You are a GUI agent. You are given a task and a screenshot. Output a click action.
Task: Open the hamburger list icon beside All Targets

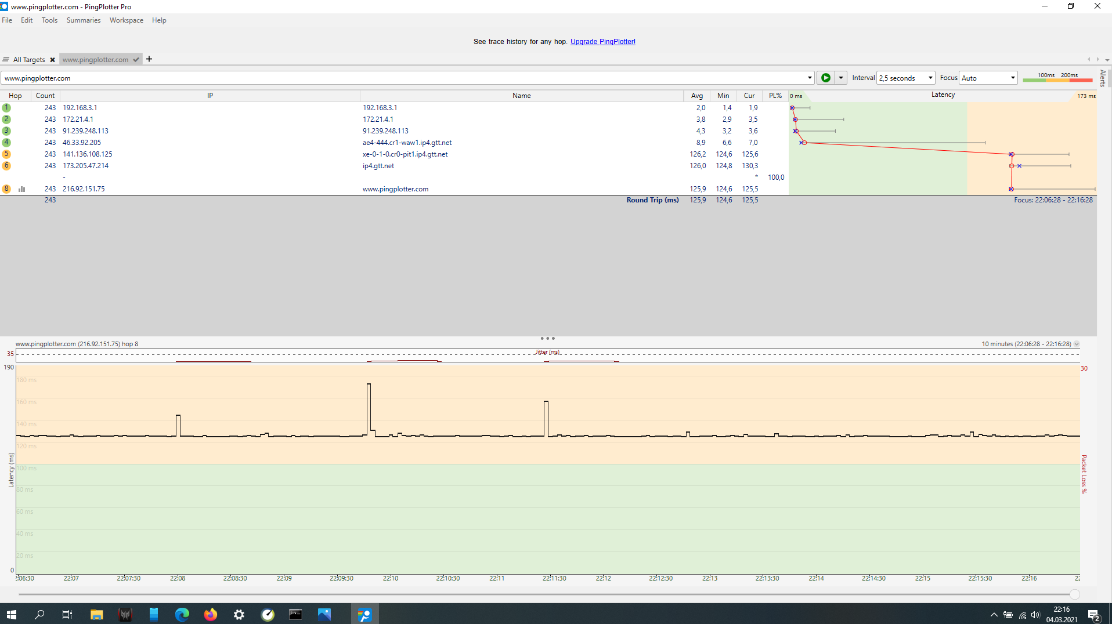(x=6, y=60)
